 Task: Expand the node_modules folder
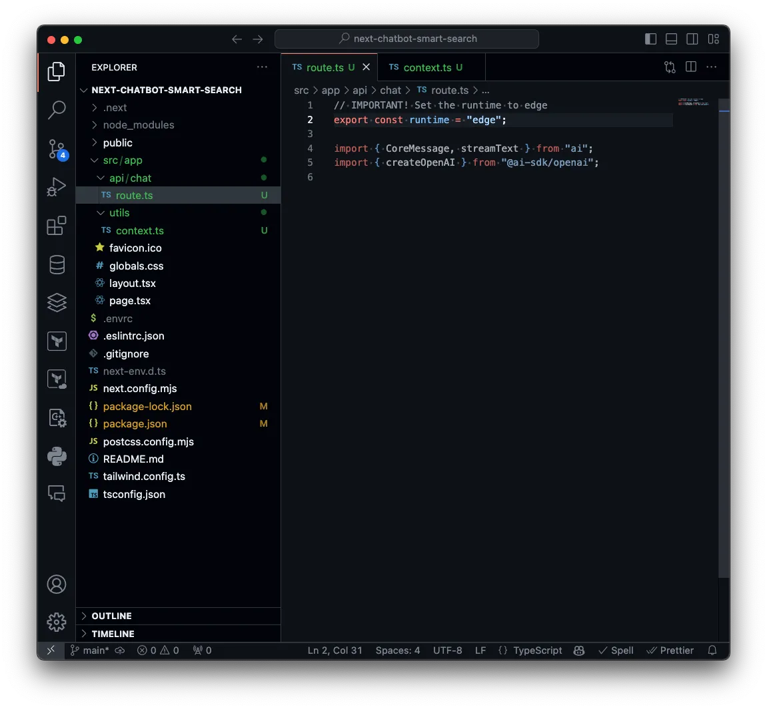179,125
